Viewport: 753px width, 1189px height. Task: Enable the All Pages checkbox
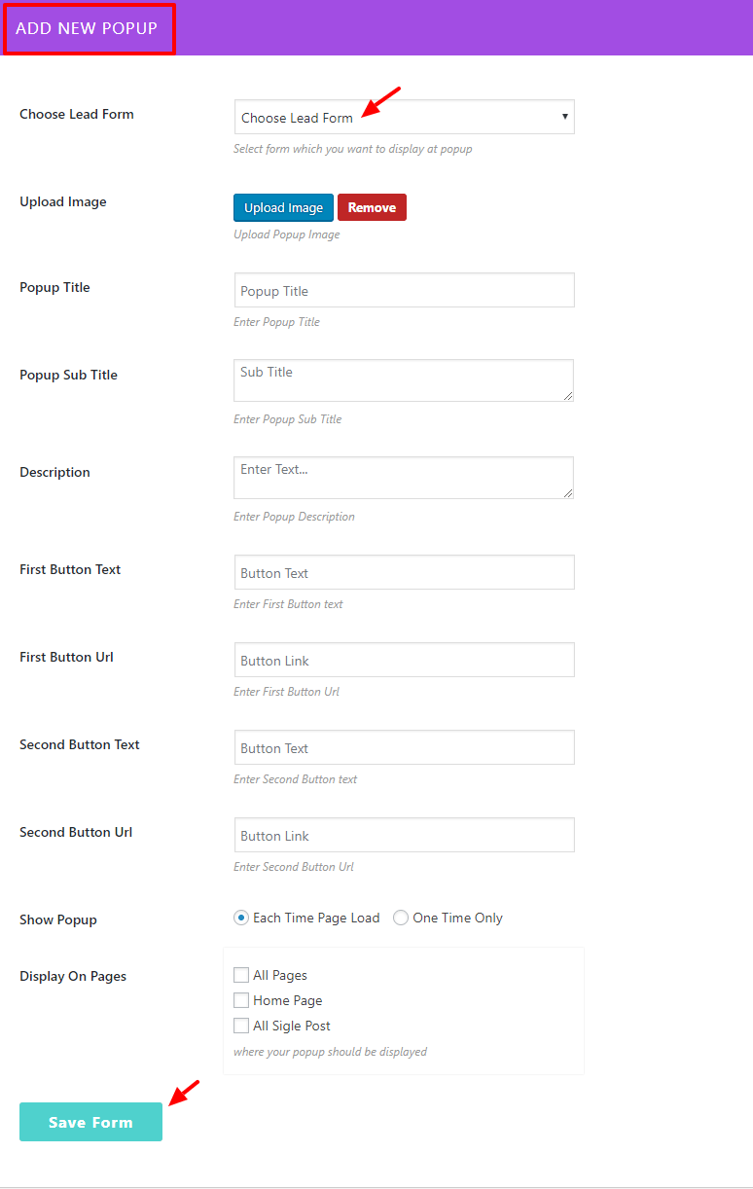pos(241,975)
